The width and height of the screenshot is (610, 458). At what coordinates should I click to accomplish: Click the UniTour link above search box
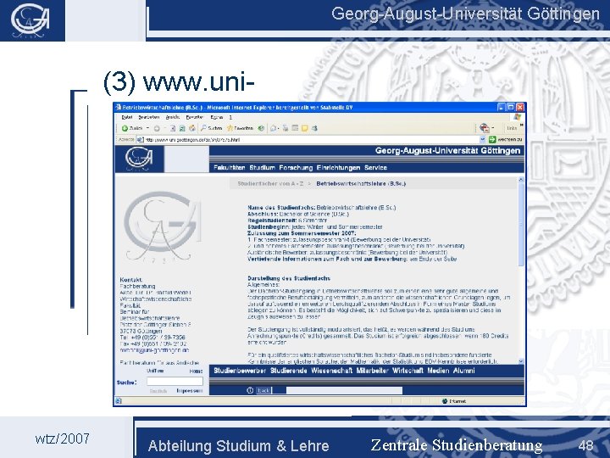click(155, 371)
